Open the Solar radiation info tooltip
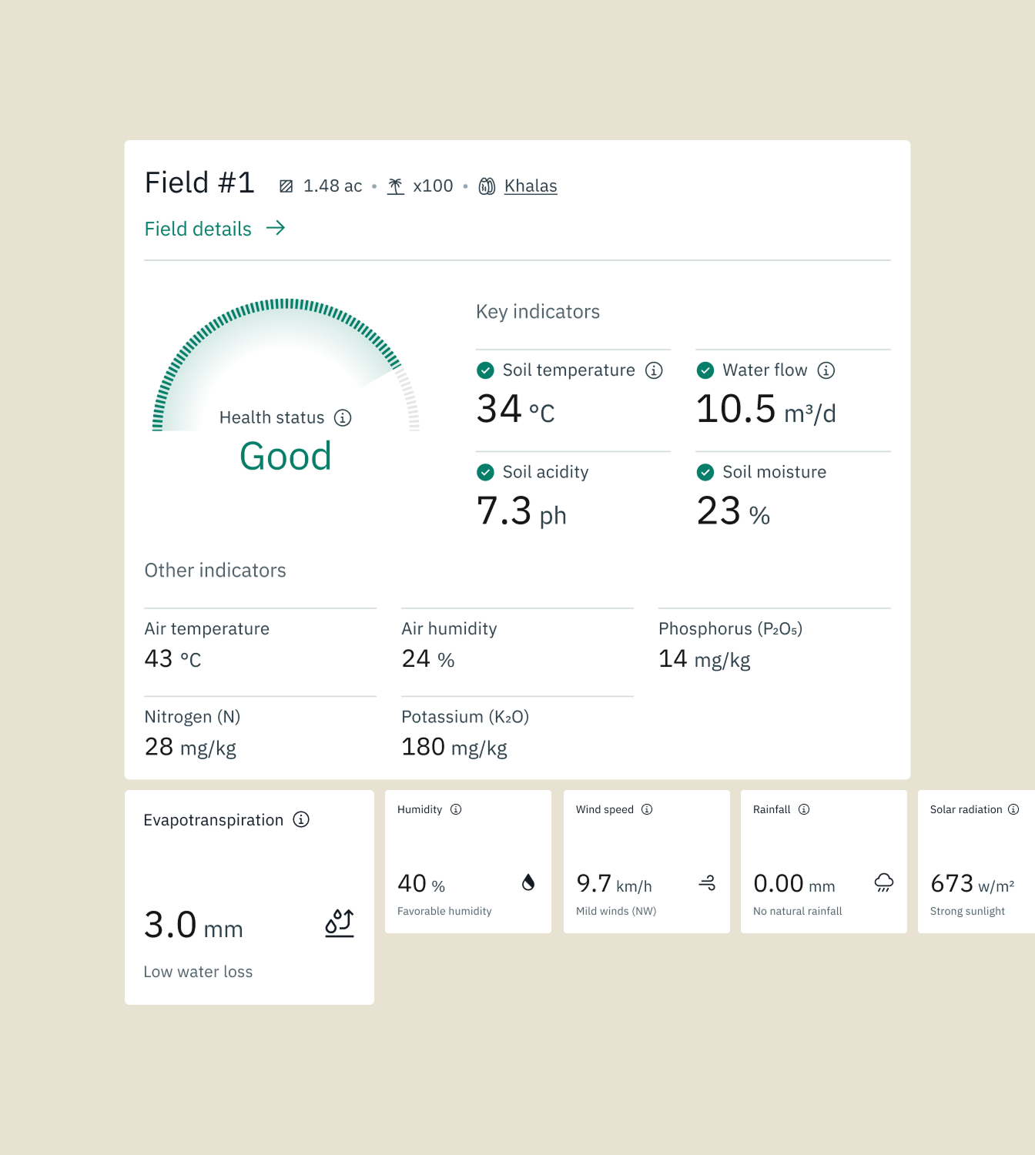1035x1155 pixels. click(1014, 809)
